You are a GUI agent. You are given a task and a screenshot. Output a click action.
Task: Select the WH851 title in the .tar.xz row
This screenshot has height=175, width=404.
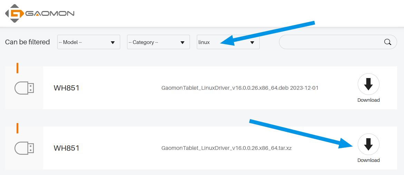[x=67, y=148]
